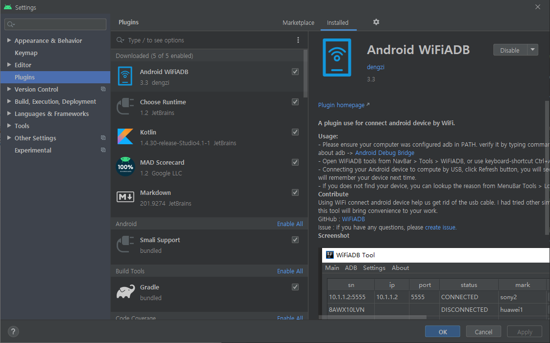This screenshot has width=550, height=343.
Task: Click the help question mark button
Action: click(13, 331)
